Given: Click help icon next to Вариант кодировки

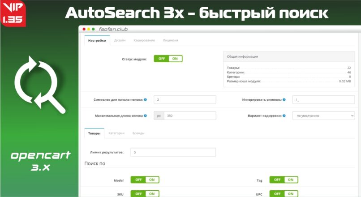Looking at the screenshot, I should click(284, 116).
